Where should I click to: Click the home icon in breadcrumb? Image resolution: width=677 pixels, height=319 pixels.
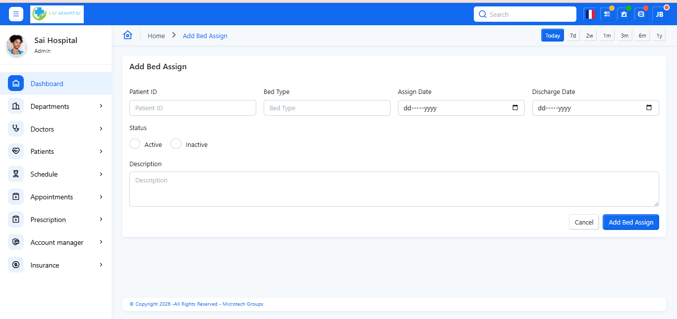[x=128, y=35]
